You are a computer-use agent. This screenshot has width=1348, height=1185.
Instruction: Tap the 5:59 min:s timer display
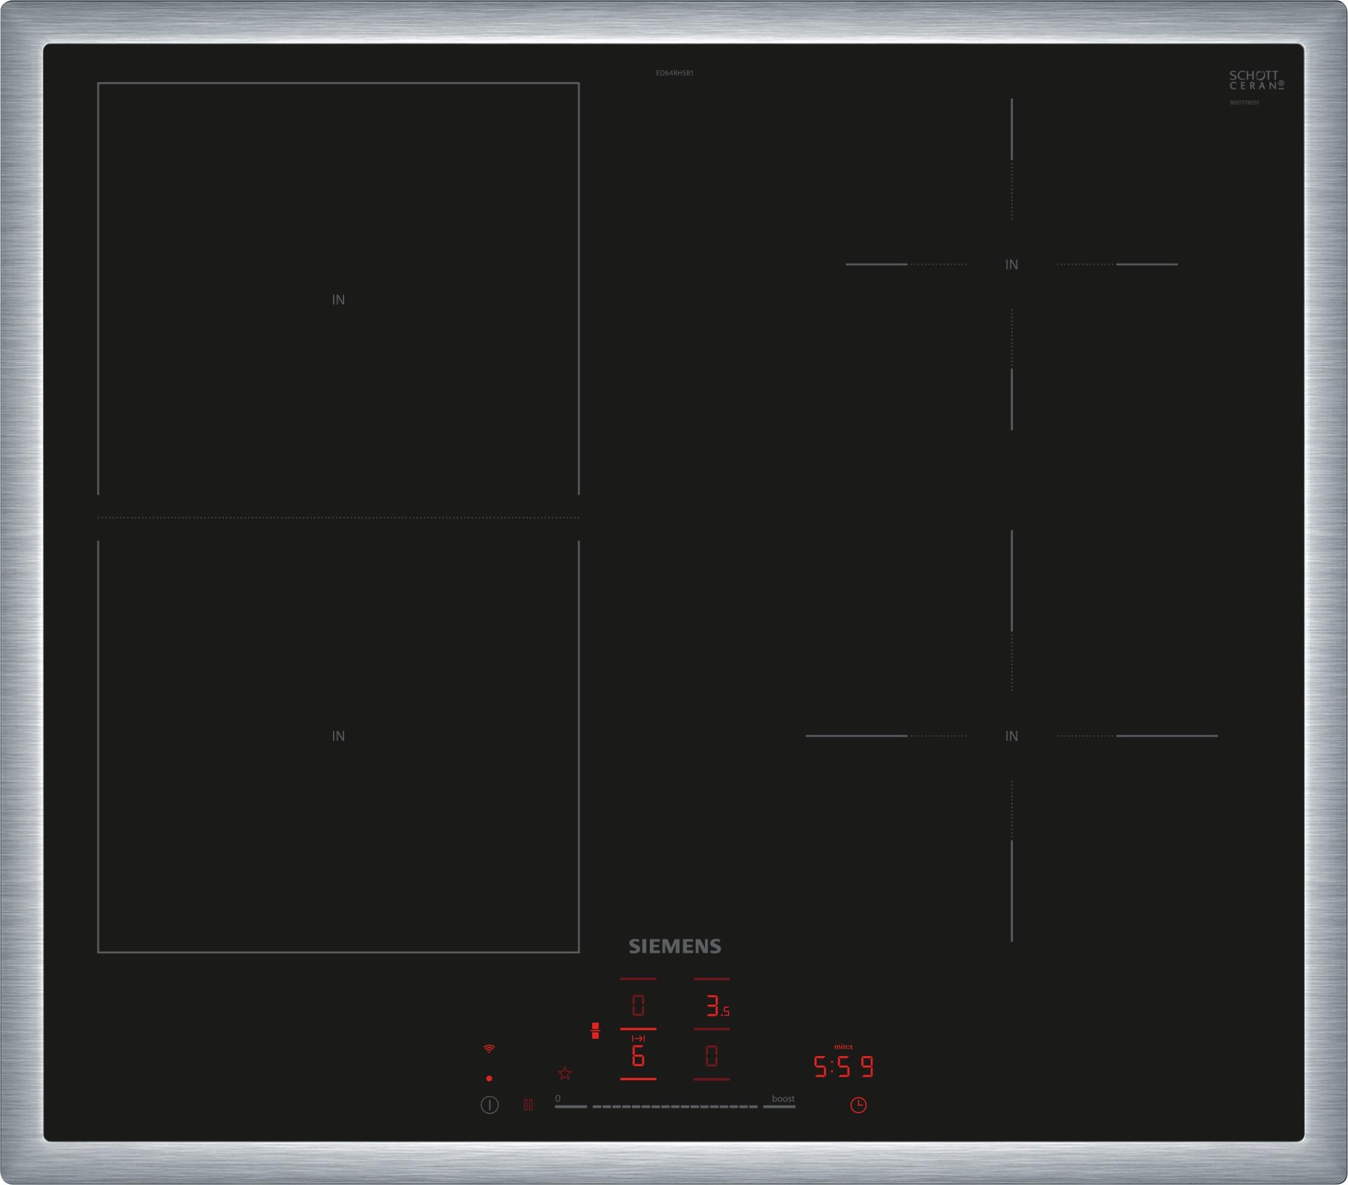[x=843, y=1067]
